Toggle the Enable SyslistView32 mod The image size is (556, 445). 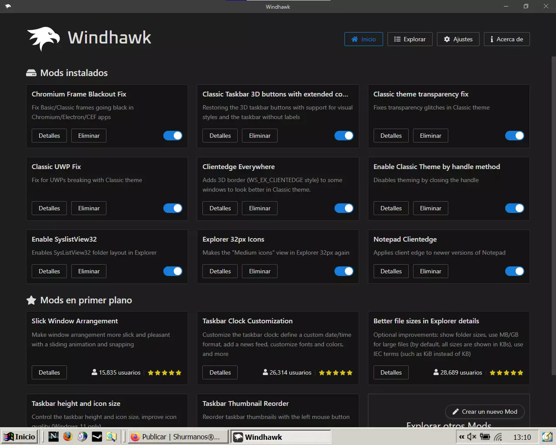(173, 271)
